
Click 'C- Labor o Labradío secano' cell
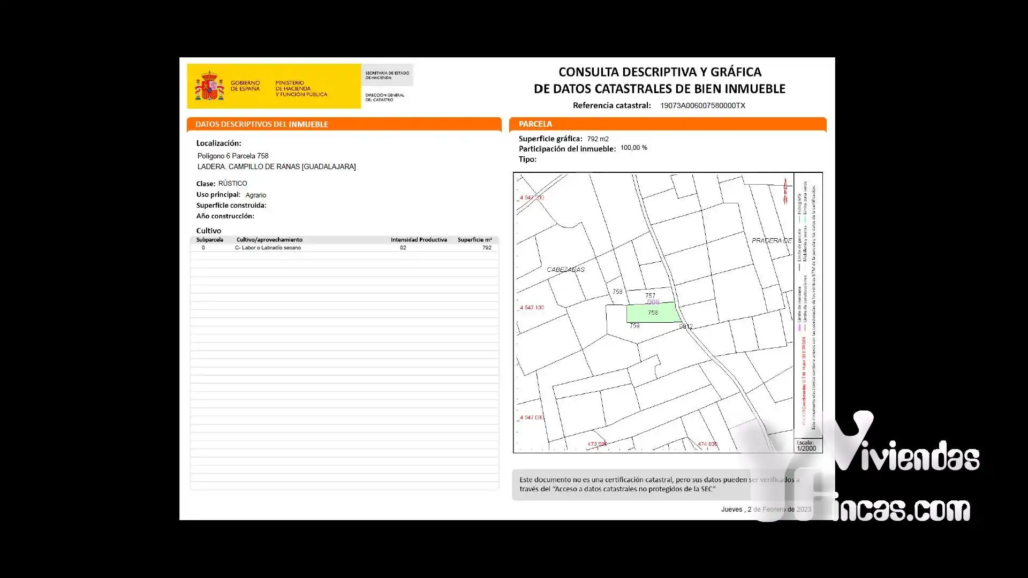pyautogui.click(x=268, y=248)
